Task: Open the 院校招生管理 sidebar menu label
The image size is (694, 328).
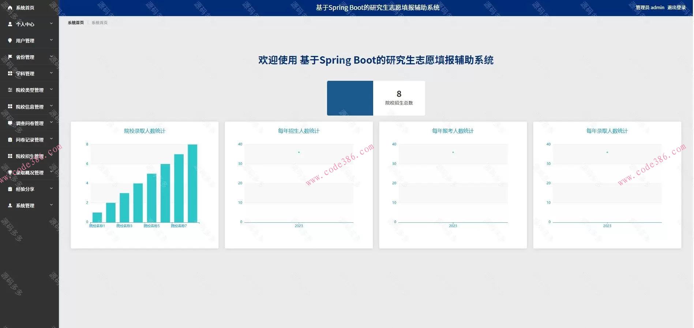Action: pos(30,156)
